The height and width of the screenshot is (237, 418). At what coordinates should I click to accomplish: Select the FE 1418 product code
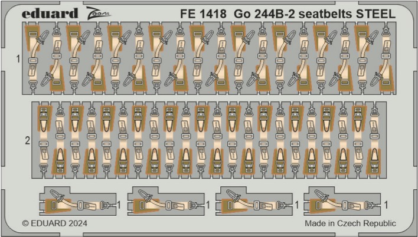coord(203,14)
